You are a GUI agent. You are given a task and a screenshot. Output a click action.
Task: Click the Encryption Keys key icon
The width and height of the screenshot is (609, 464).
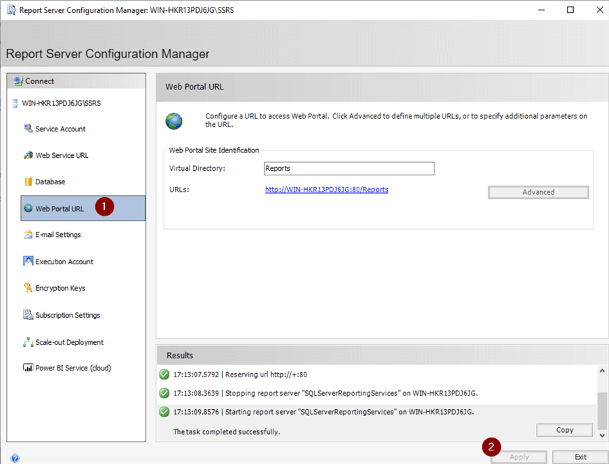tap(28, 288)
